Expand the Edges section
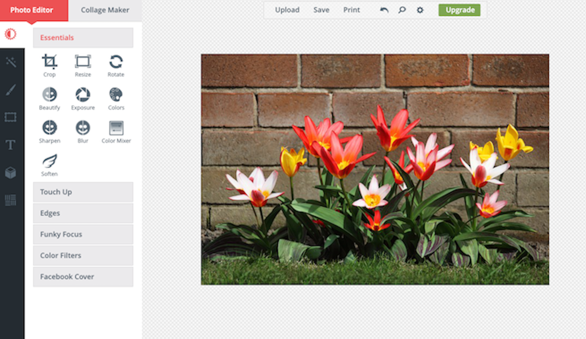The width and height of the screenshot is (586, 339). coord(83,213)
